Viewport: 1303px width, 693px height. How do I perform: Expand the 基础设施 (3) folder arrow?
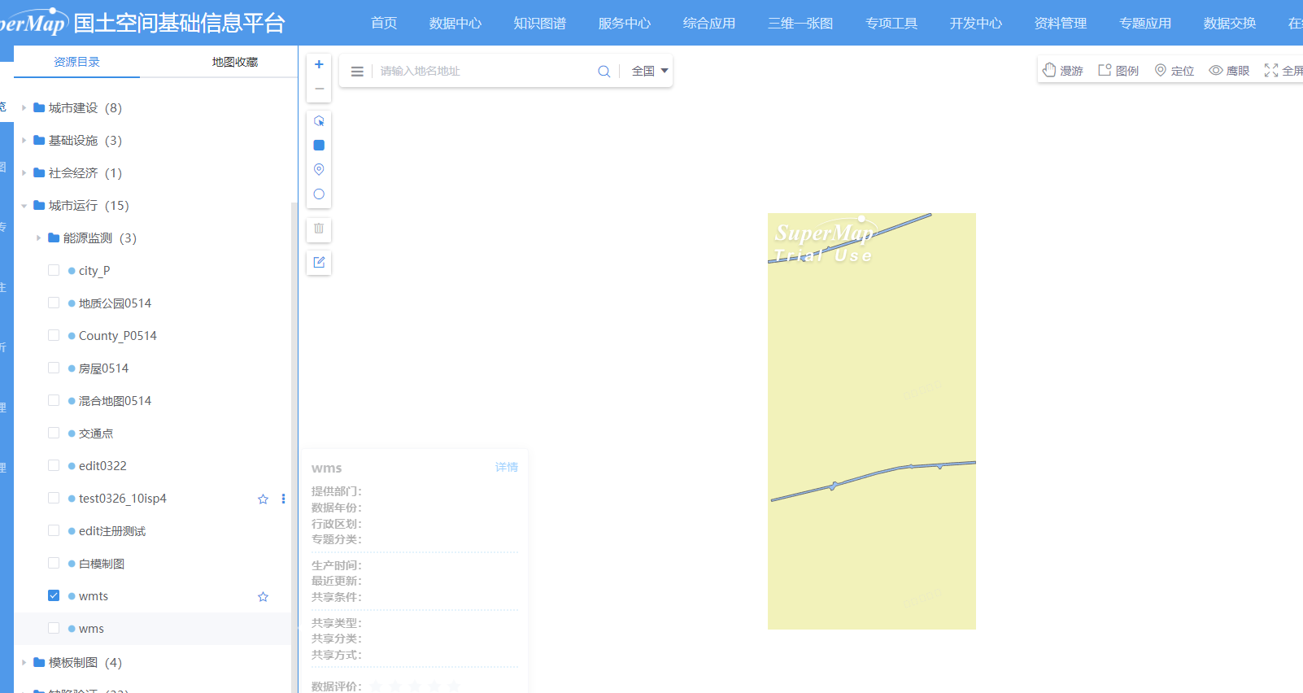coord(24,140)
